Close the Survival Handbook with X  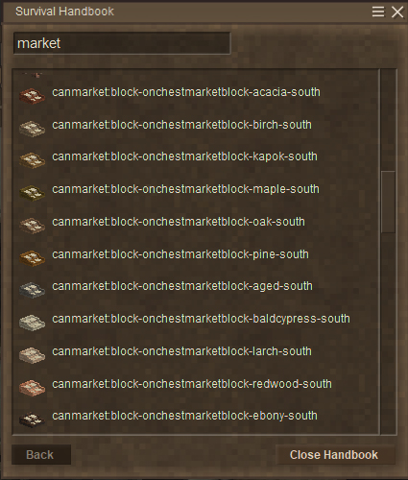click(397, 12)
